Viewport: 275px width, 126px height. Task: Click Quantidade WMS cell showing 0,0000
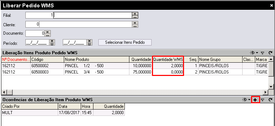pyautogui.click(x=168, y=72)
